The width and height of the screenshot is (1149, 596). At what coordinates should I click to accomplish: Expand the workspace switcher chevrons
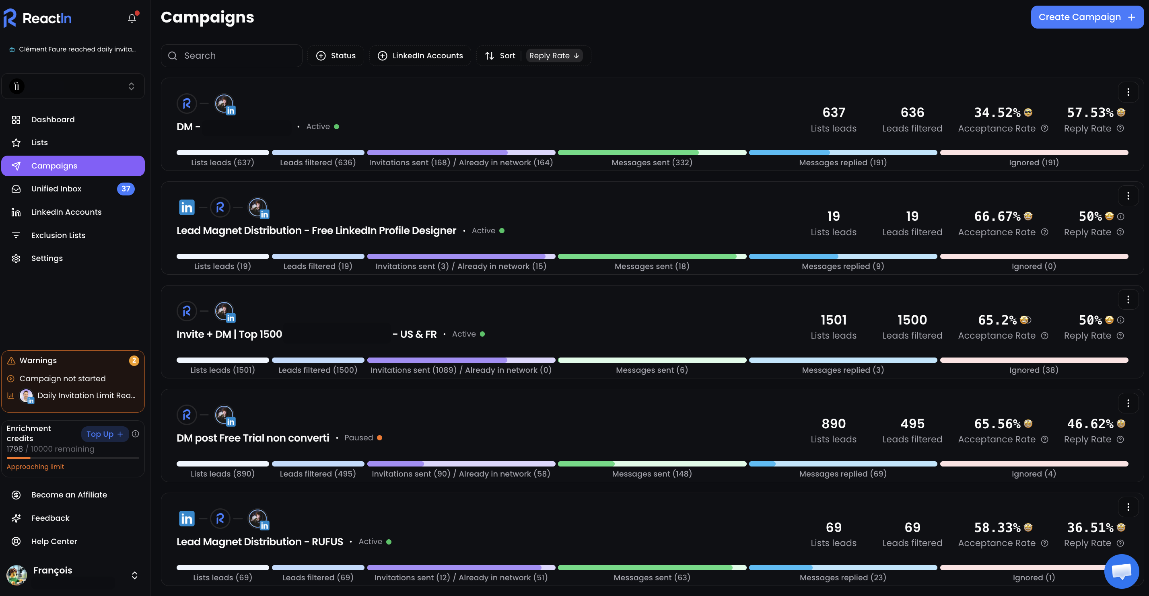point(131,86)
